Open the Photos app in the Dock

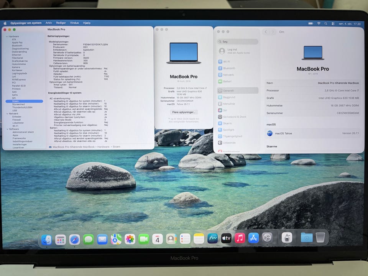click(130, 239)
